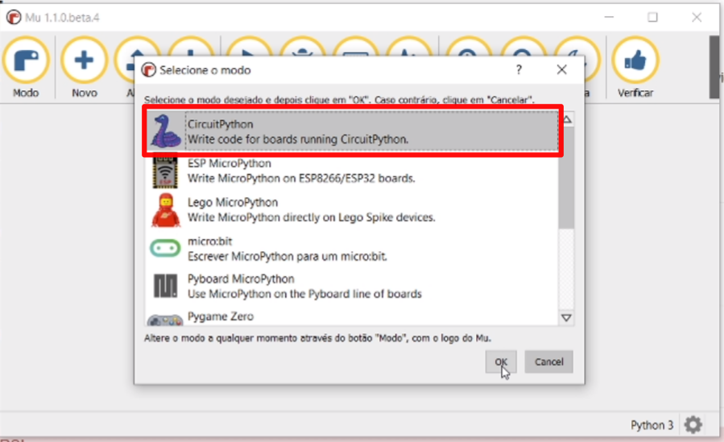The height and width of the screenshot is (442, 724).
Task: Create a new file with Novo
Action: (84, 68)
